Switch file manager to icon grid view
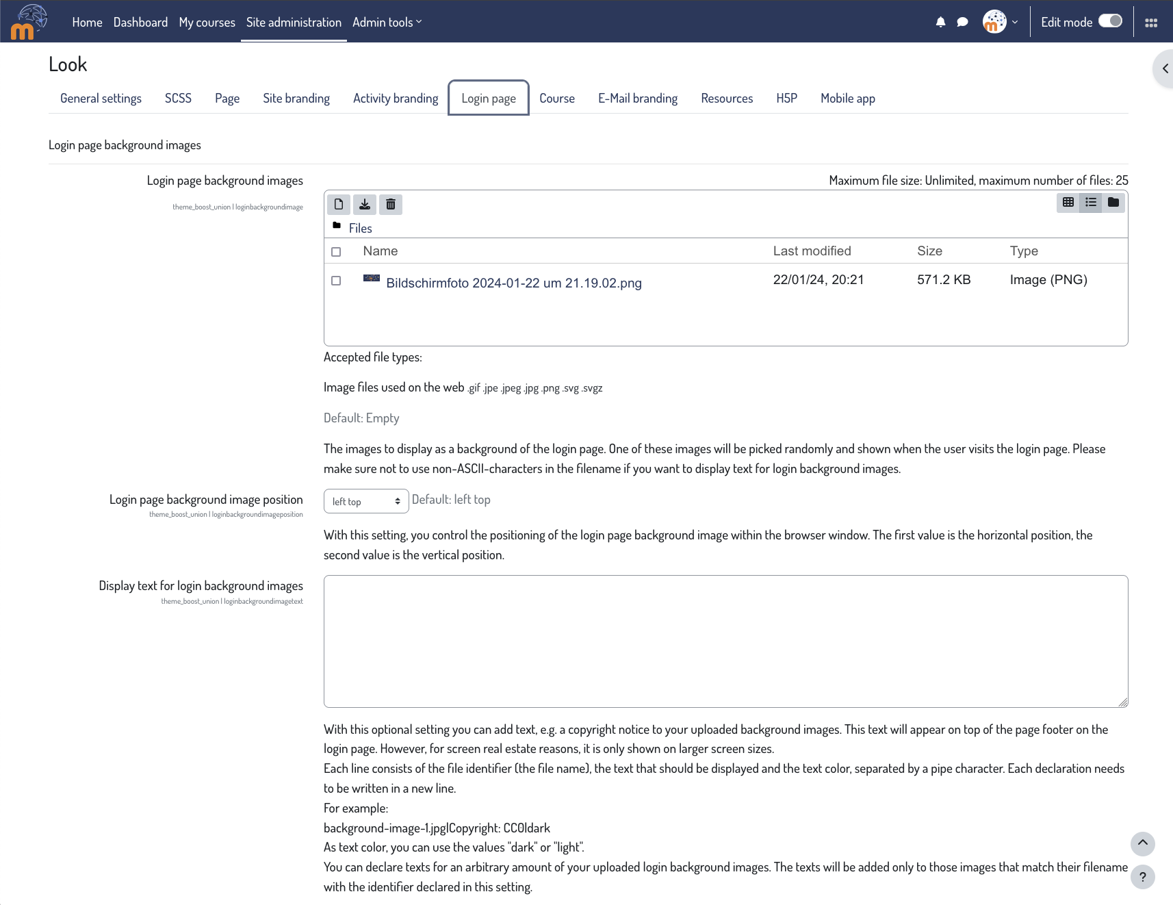Viewport: 1173px width, 905px height. click(x=1068, y=202)
